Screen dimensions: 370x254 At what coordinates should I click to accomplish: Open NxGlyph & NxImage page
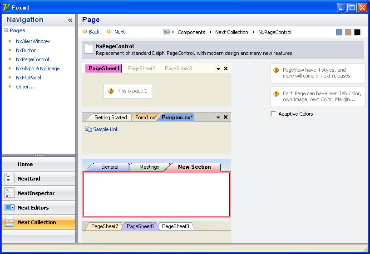tap(38, 68)
